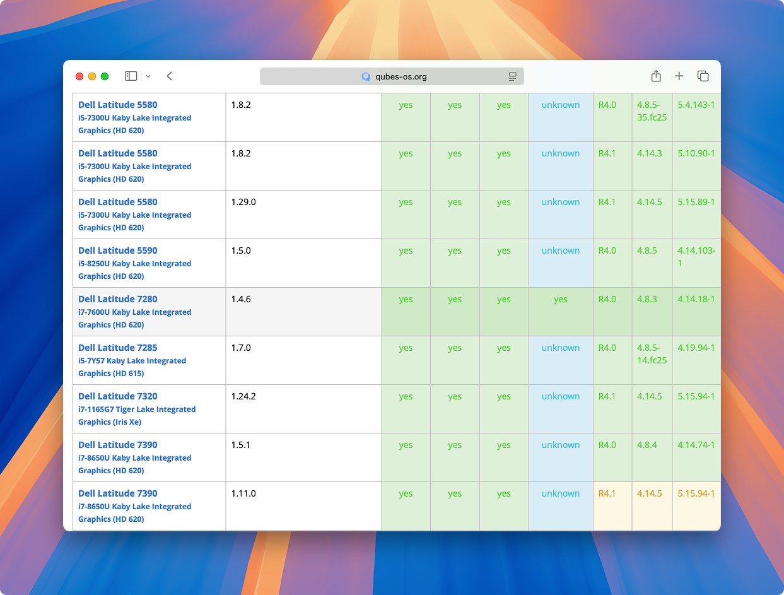Select BIOS version 1.5.1 cell

[x=303, y=457]
